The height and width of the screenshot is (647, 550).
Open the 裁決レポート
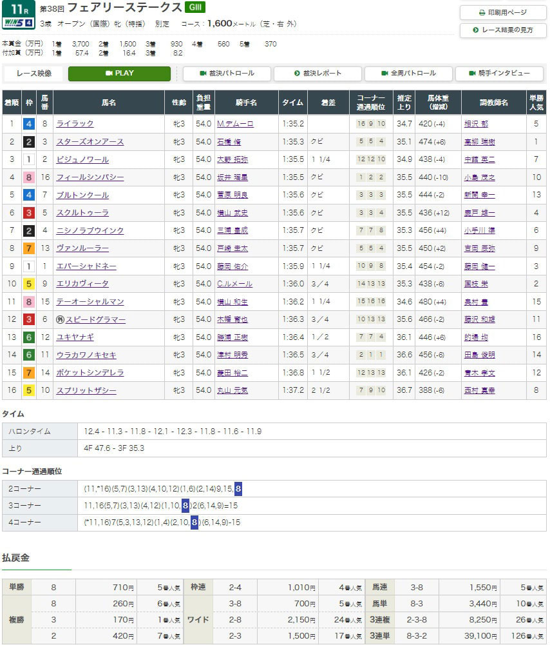pos(318,74)
